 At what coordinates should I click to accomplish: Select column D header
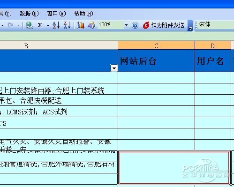pyautogui.click(x=213, y=45)
